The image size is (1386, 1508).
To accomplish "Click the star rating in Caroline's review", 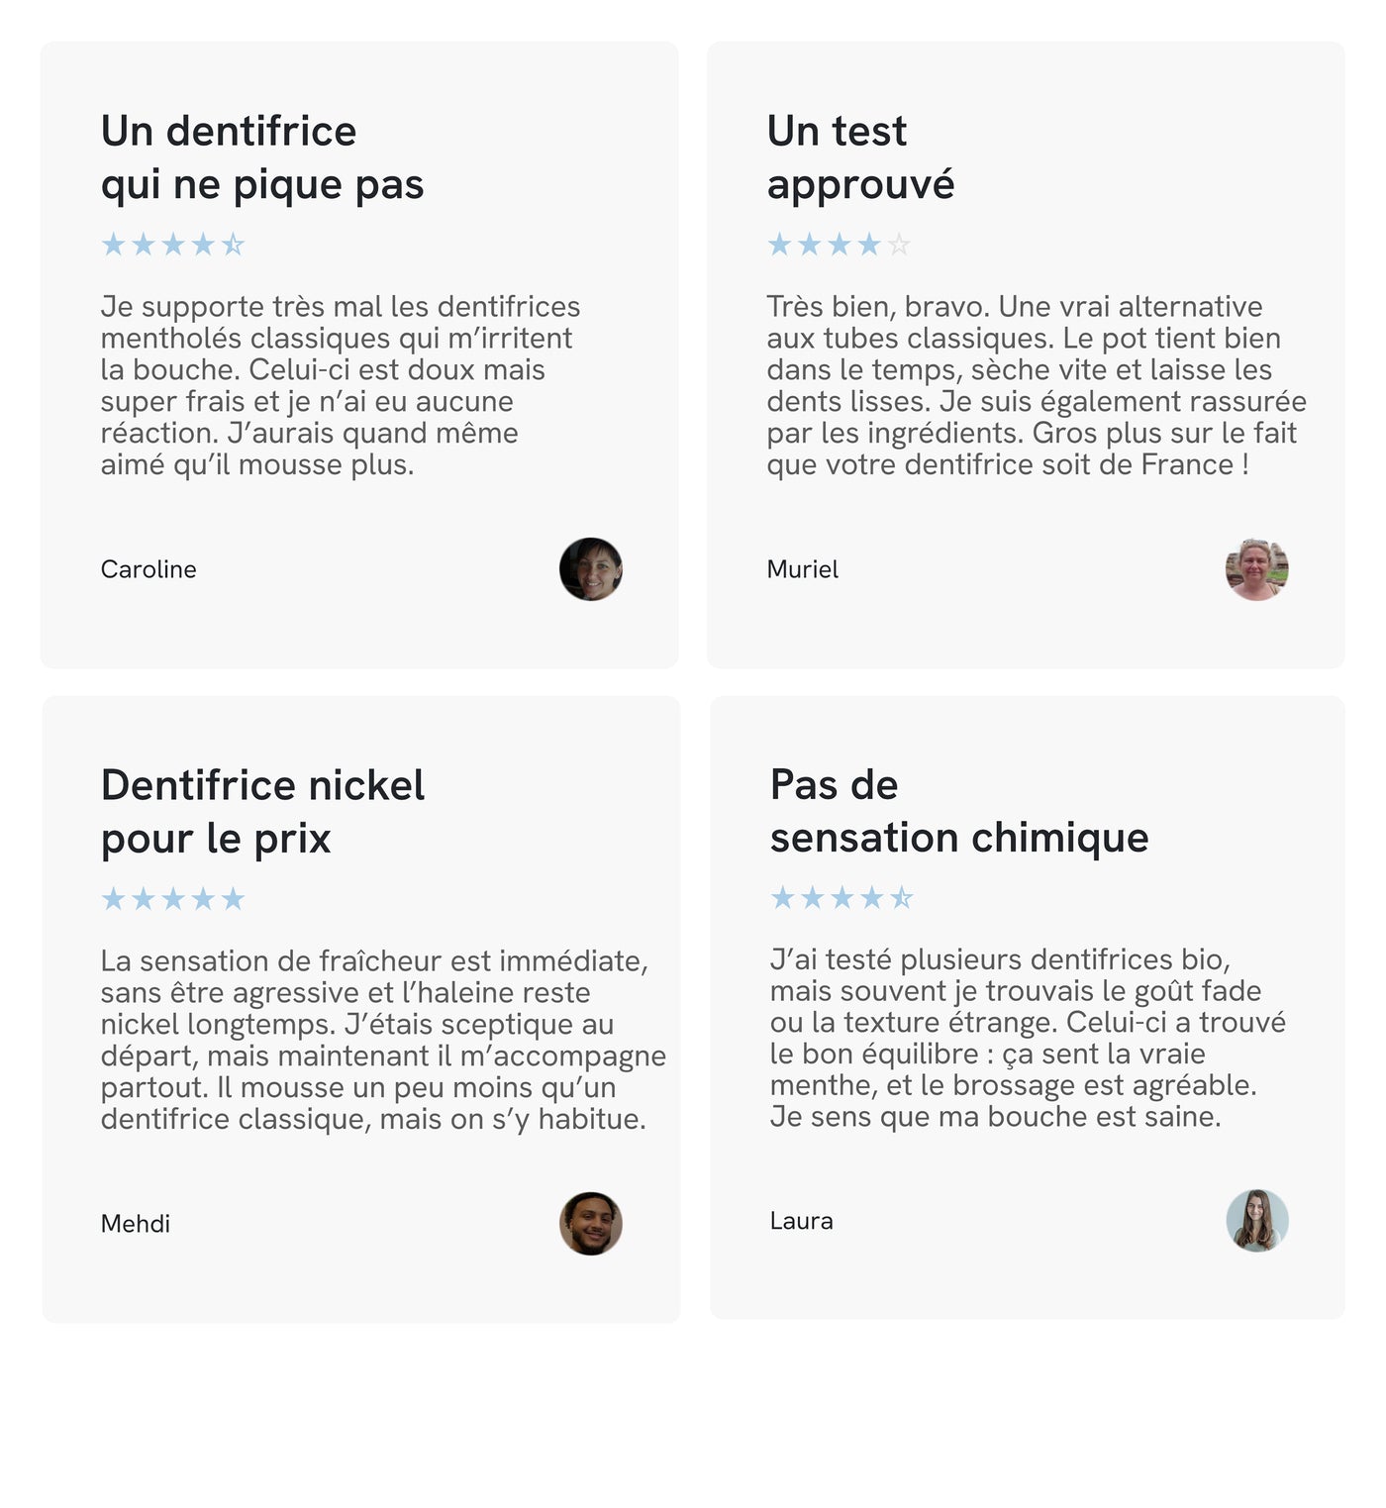I will coord(173,245).
